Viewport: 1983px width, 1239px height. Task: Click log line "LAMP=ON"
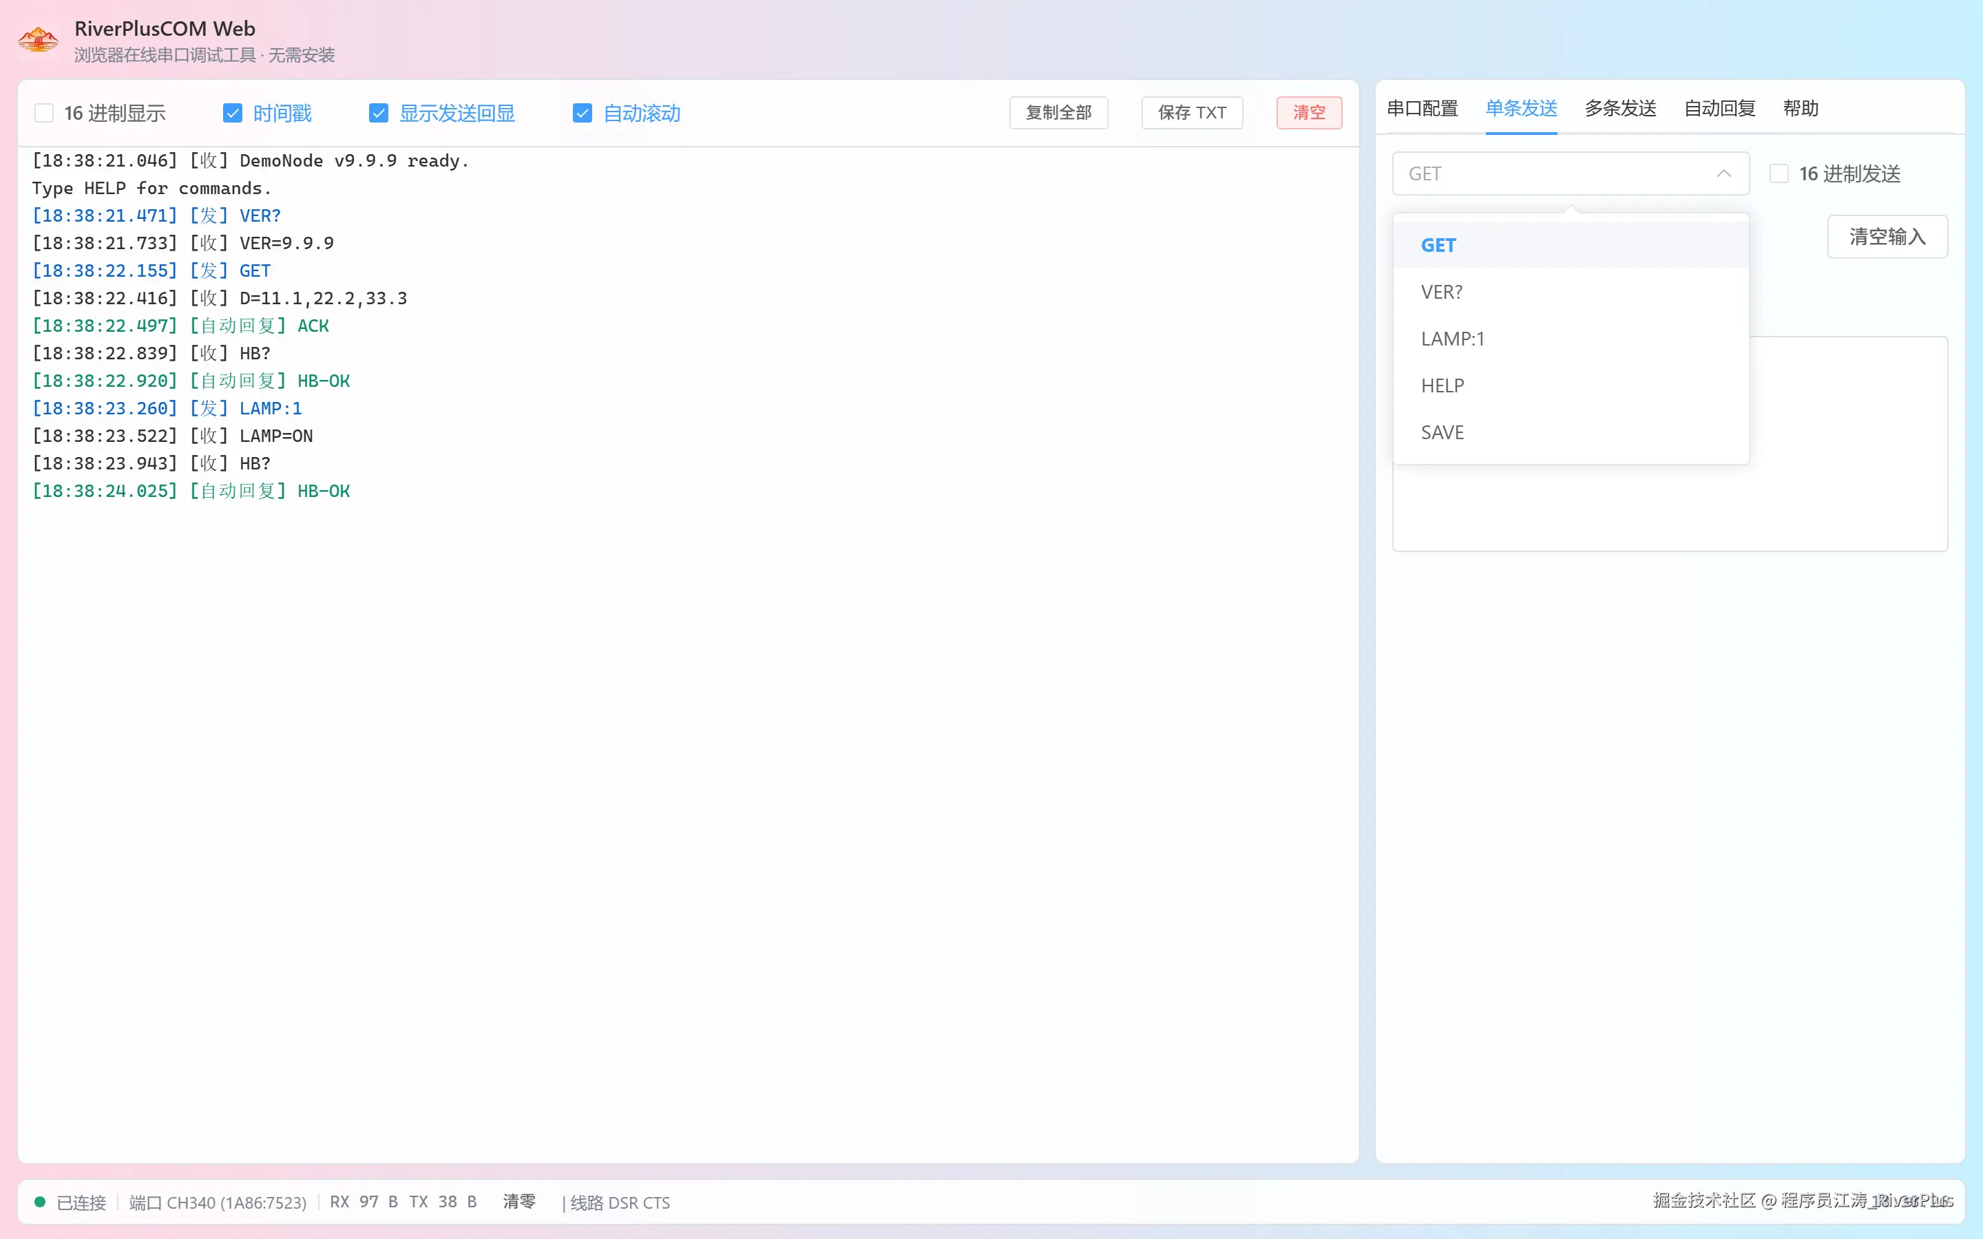coord(173,436)
